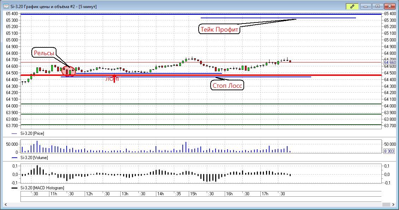The height and width of the screenshot is (210, 399).
Task: Click the :35 label on time axis
Action: (178, 194)
